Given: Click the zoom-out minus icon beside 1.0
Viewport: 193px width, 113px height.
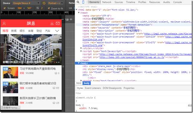Looking at the screenshot, I should click(x=63, y=19).
